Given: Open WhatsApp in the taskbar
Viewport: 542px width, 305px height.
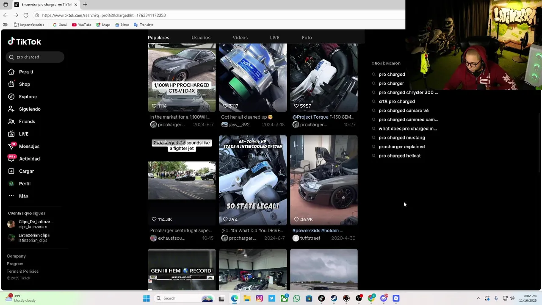Looking at the screenshot, I should point(296,298).
